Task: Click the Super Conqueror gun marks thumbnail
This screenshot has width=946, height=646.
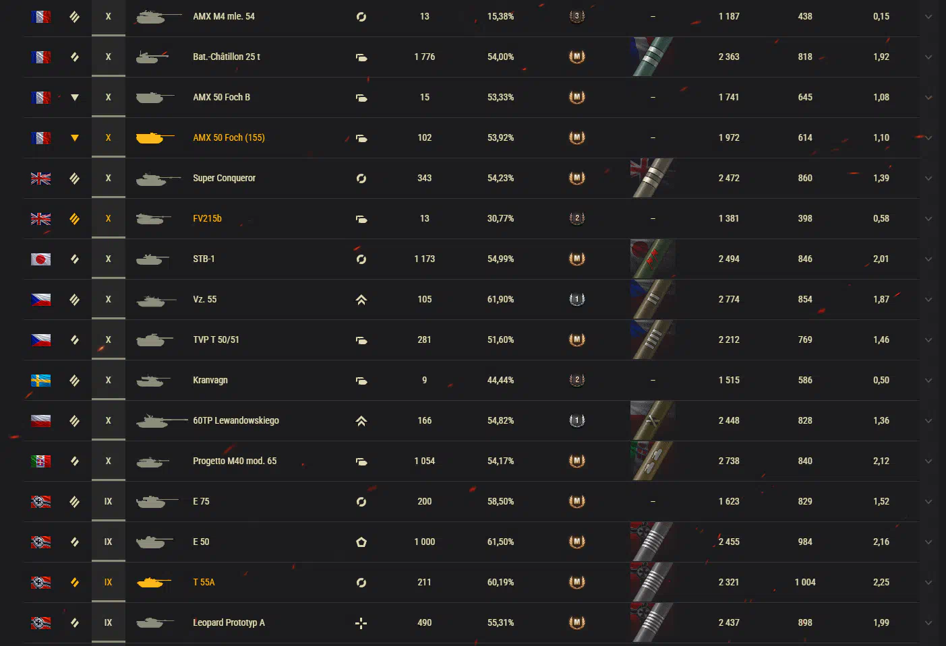Action: 652,178
